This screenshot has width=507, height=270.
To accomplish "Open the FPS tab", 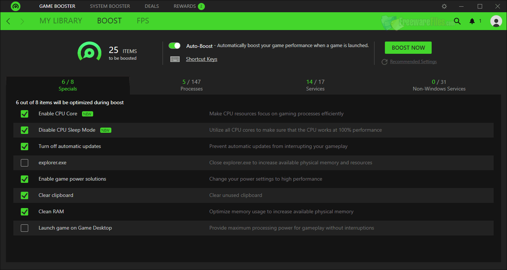I will 143,21.
